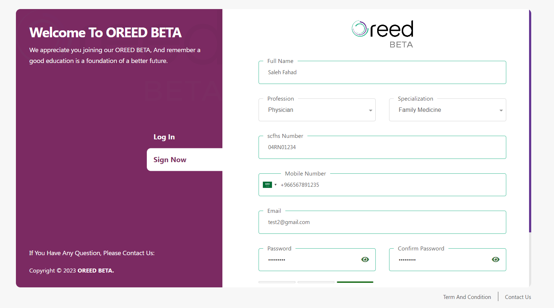554x308 pixels.
Task: Open the Contact Us link
Action: click(x=518, y=297)
